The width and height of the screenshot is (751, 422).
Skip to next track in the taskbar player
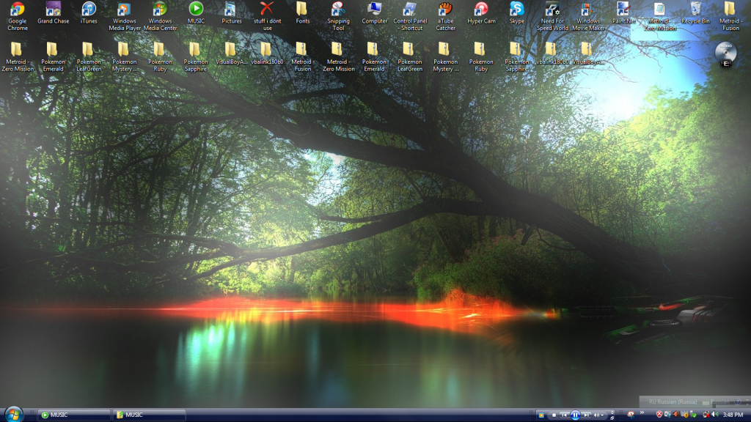coord(587,415)
